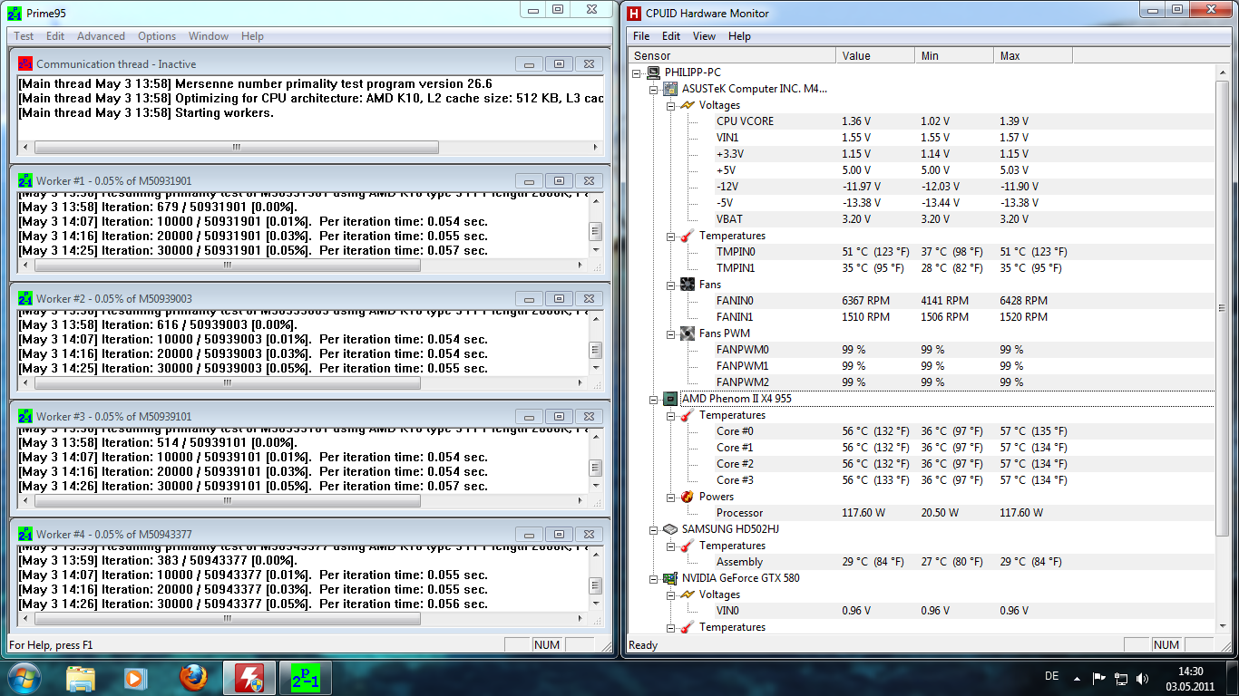
Task: Open the Test menu in Prime95
Action: click(x=24, y=36)
